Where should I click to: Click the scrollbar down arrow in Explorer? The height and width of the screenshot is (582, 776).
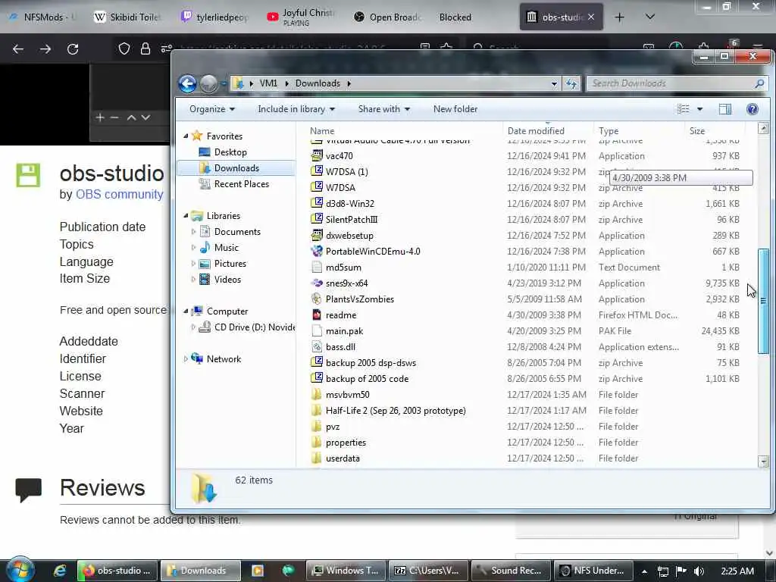tap(763, 462)
